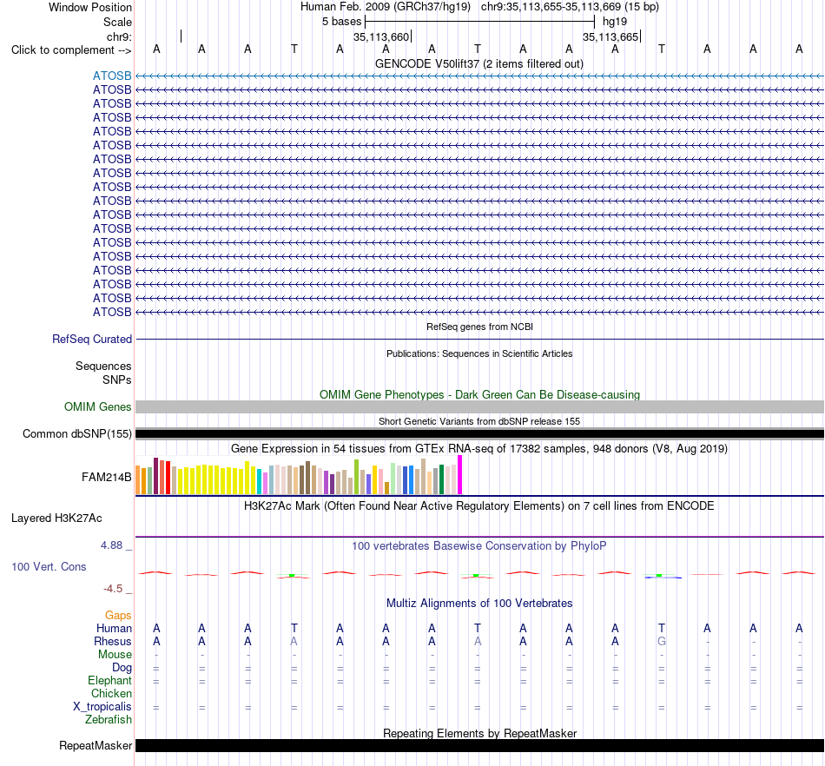Screen dimensions: 825x766
Task: Click the Rhesus species label
Action: point(113,642)
